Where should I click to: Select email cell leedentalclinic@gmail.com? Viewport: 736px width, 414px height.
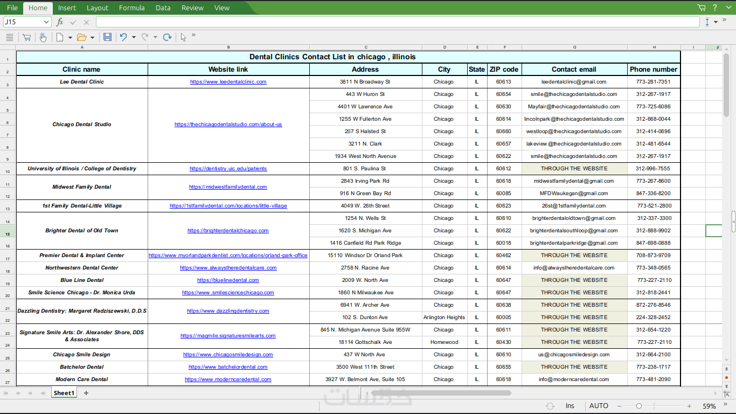click(574, 82)
